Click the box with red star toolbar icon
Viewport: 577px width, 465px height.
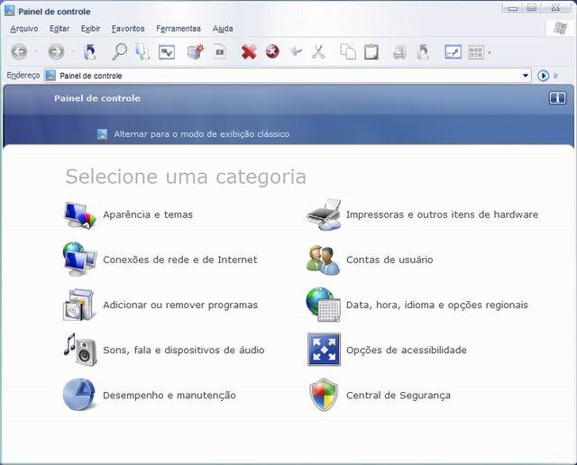coord(196,52)
